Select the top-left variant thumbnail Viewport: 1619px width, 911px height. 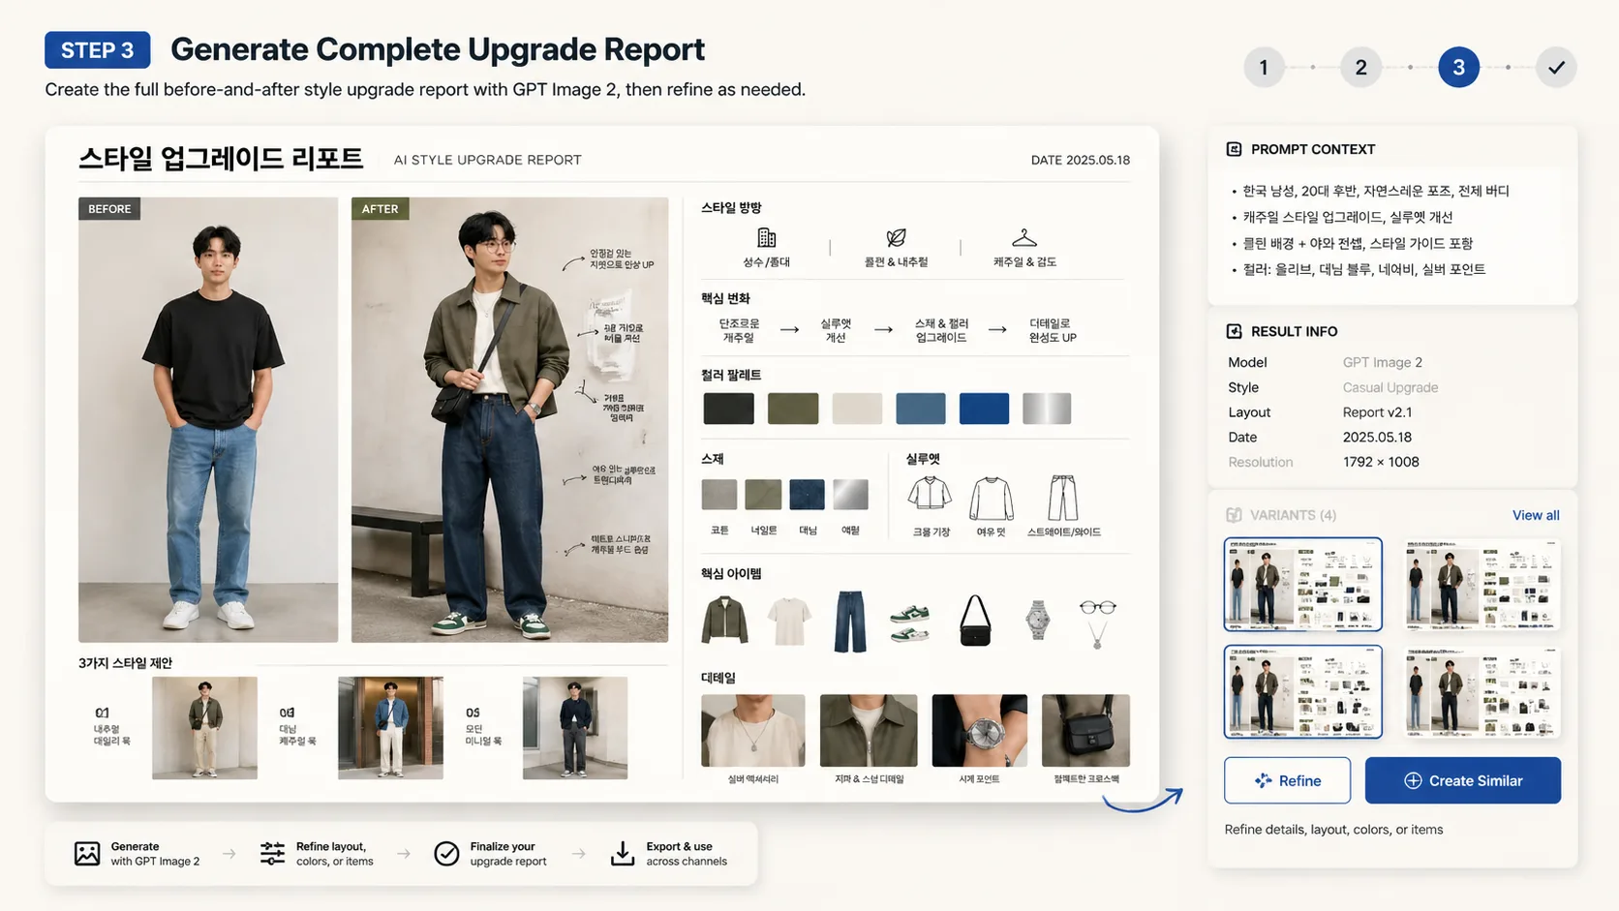pyautogui.click(x=1302, y=585)
